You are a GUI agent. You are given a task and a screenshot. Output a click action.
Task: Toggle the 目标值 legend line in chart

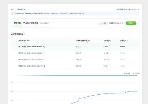pos(136,73)
